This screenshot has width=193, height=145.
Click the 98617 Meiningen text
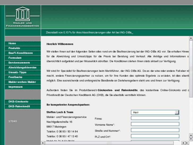tap(56, 127)
